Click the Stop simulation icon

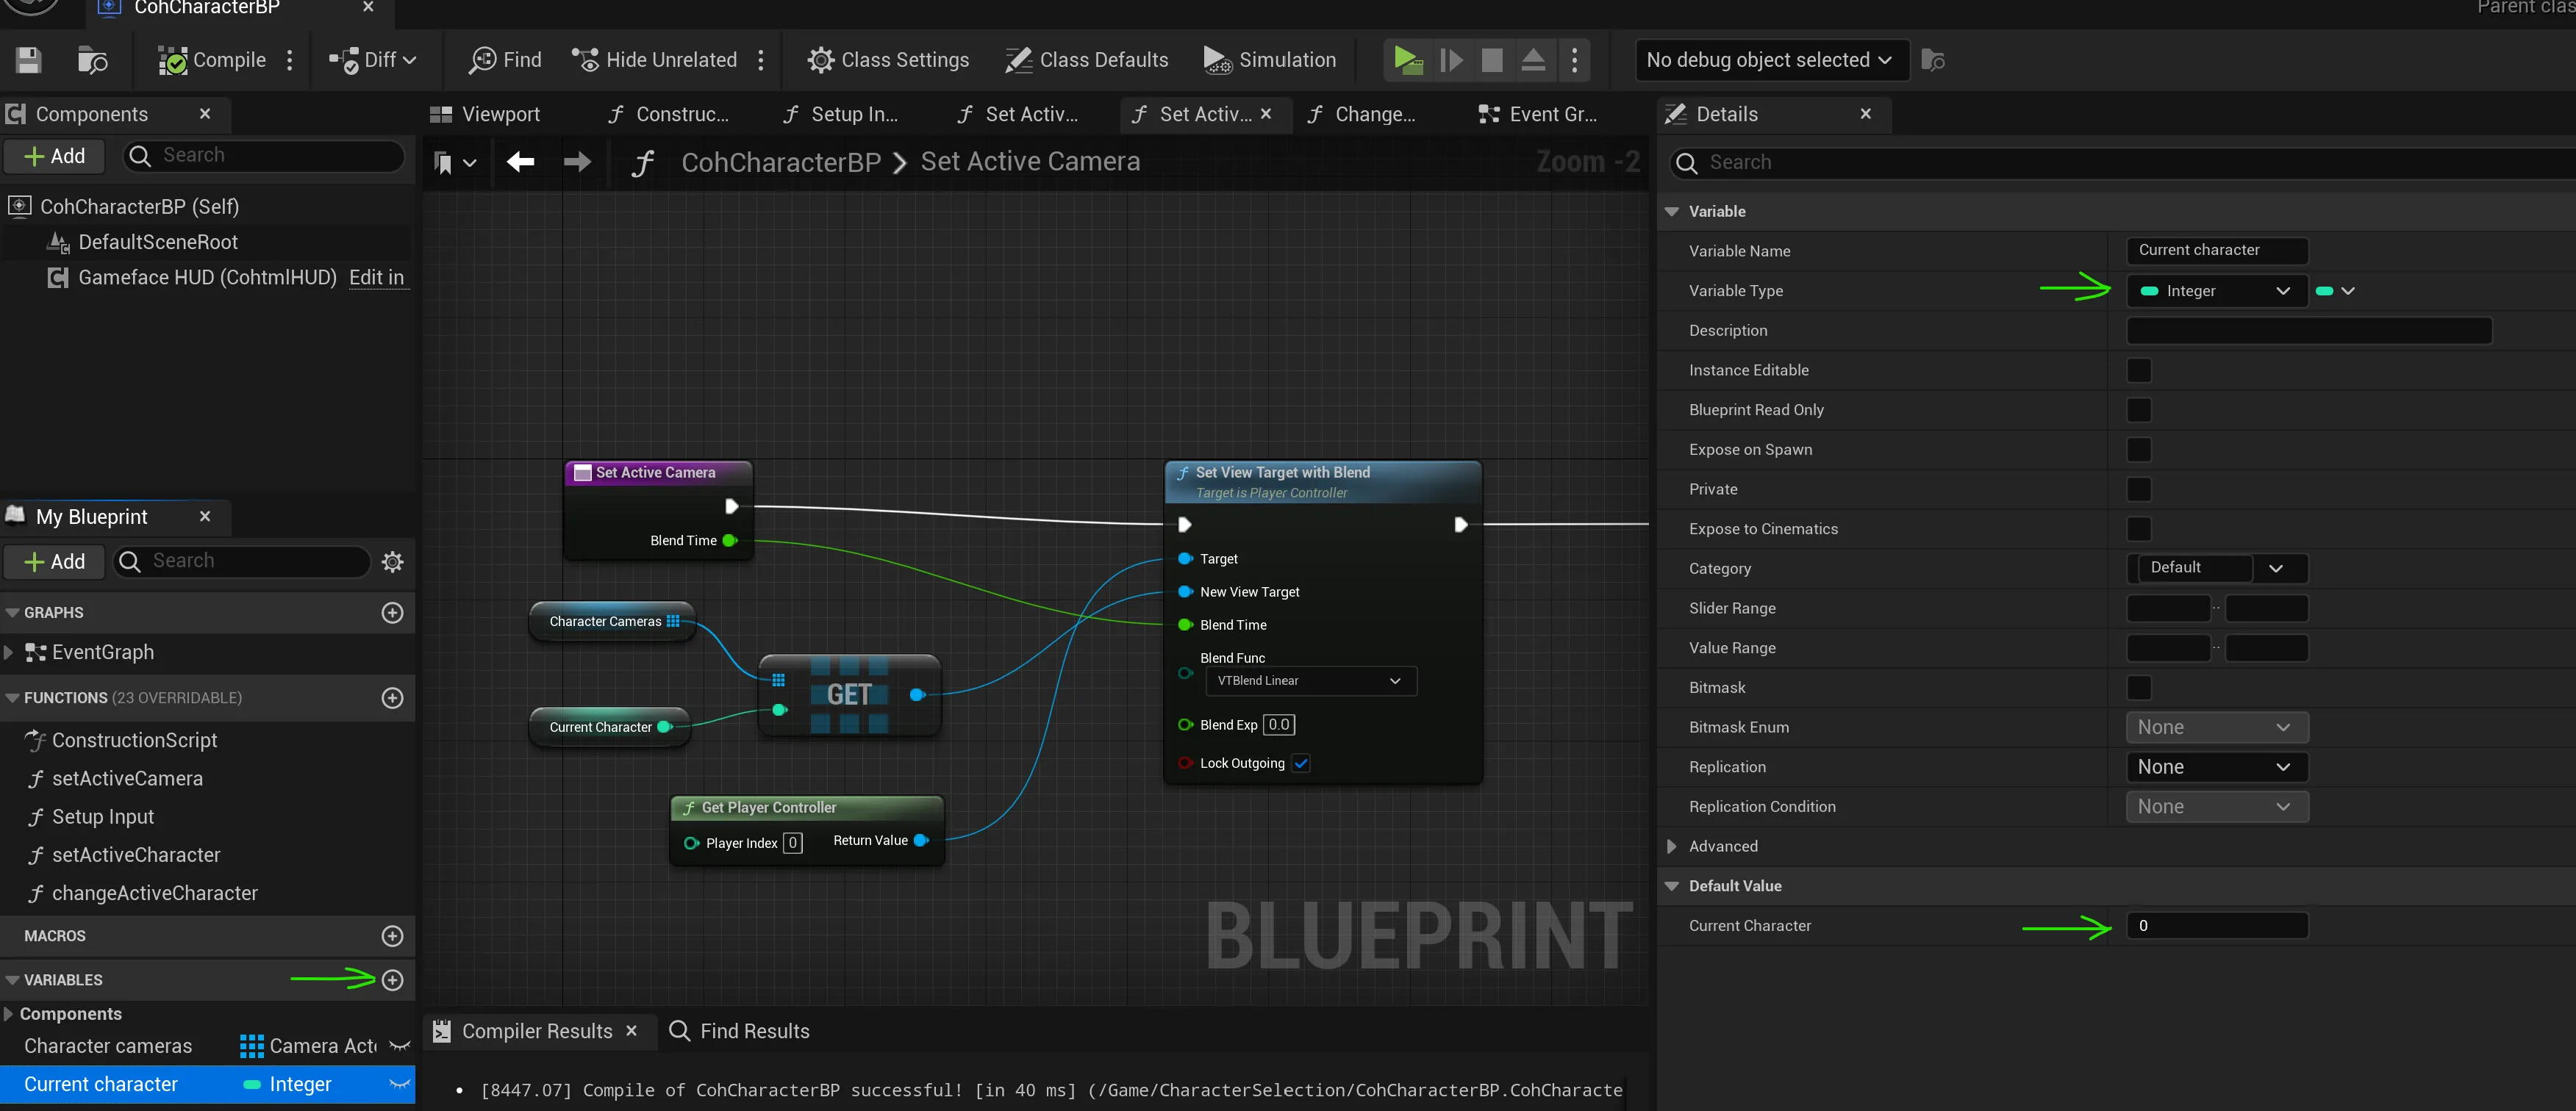[x=1491, y=60]
